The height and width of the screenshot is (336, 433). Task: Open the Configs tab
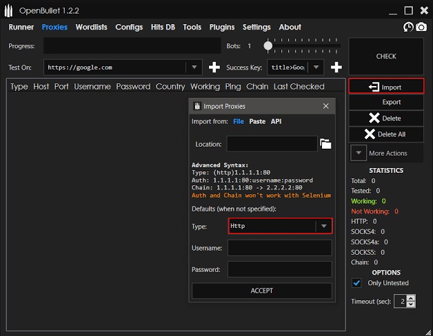pos(129,27)
